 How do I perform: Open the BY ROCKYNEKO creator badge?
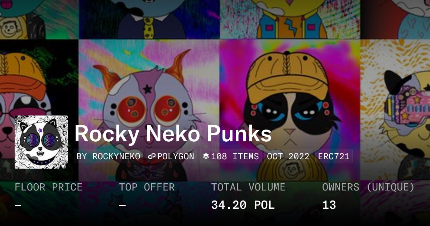click(109, 156)
